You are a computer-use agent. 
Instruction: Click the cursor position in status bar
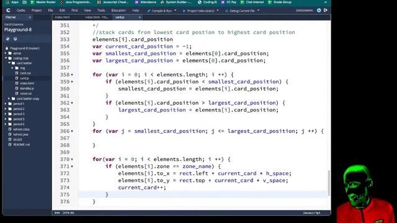[68, 213]
